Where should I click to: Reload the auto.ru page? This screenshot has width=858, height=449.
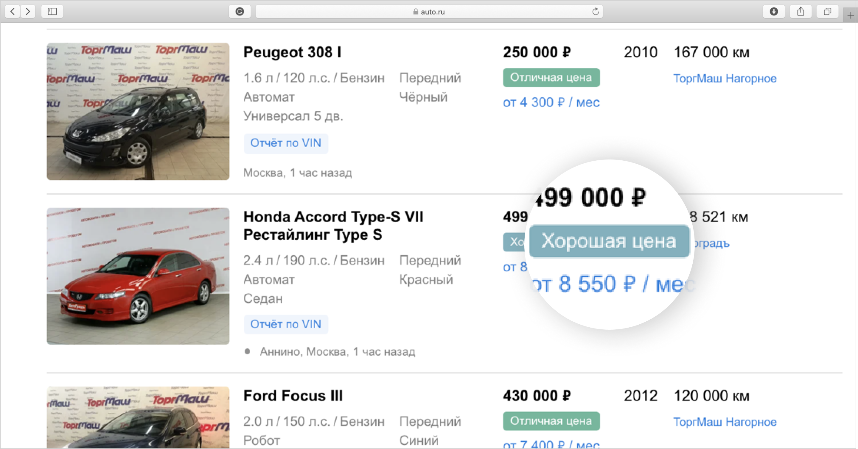pos(596,12)
